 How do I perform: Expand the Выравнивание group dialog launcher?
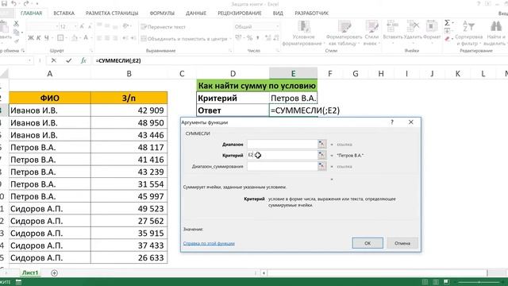point(230,51)
